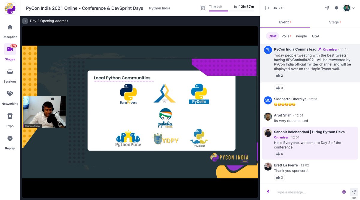
Task: Open the paper plane invite icon
Action: (327, 8)
